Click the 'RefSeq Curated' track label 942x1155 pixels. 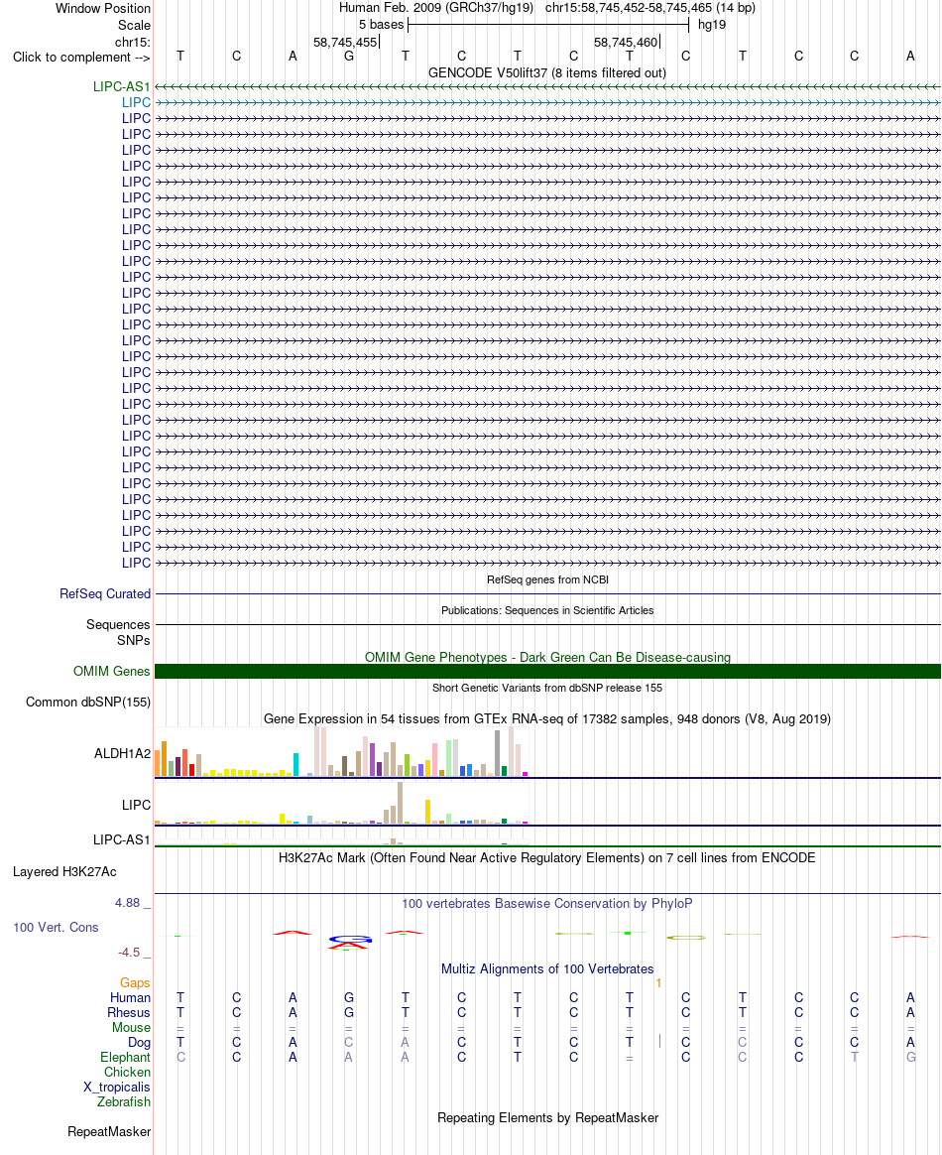point(105,593)
